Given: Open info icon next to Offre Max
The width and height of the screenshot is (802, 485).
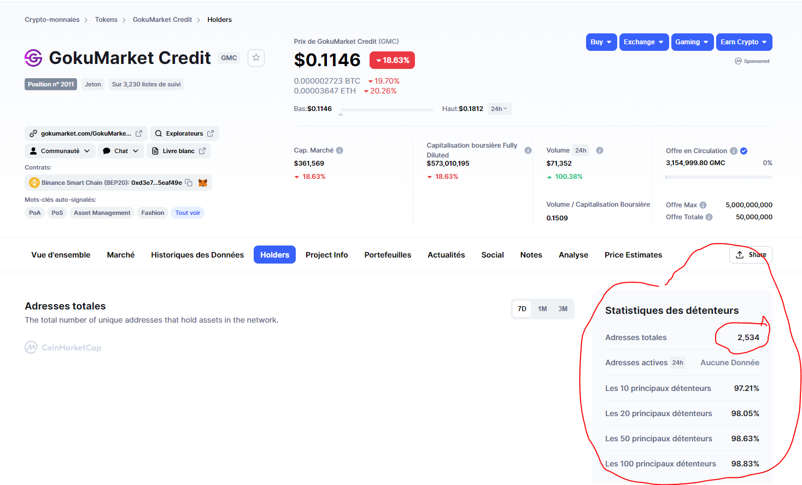Looking at the screenshot, I should pos(703,205).
